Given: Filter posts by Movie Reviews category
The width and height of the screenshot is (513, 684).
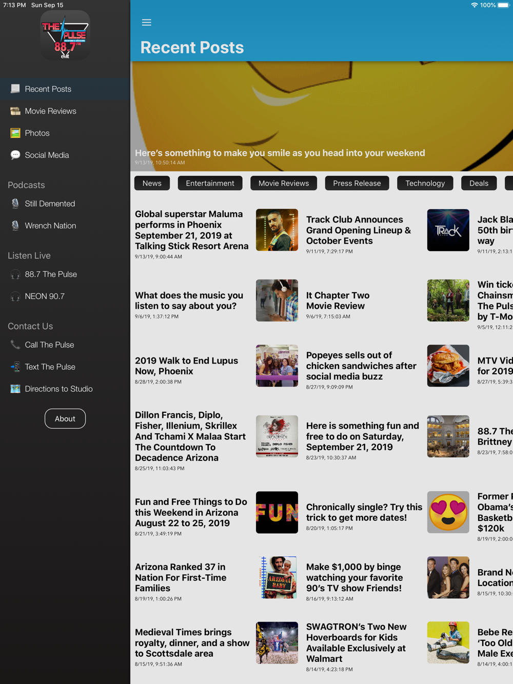Looking at the screenshot, I should [284, 183].
